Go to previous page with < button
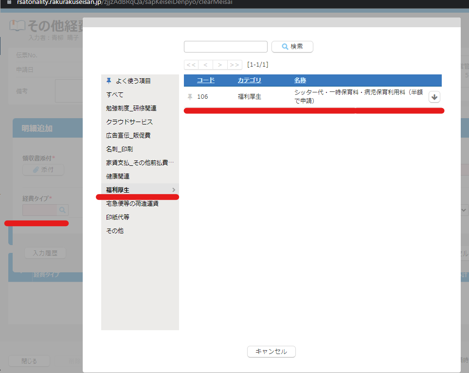Screen dimensions: 469x373 [x=205, y=65]
